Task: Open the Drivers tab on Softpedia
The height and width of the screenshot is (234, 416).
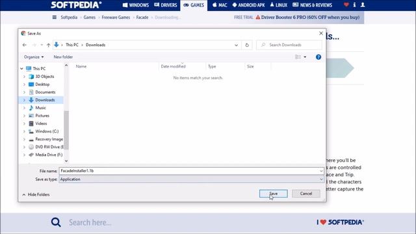Action: (x=166, y=5)
